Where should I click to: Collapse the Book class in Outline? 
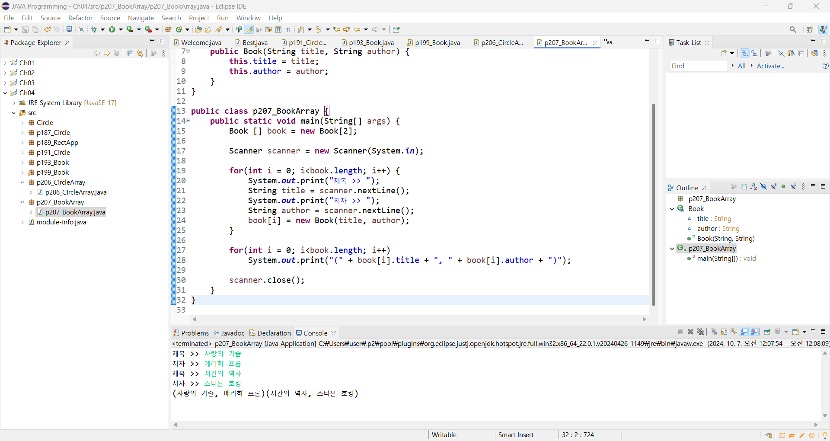672,208
